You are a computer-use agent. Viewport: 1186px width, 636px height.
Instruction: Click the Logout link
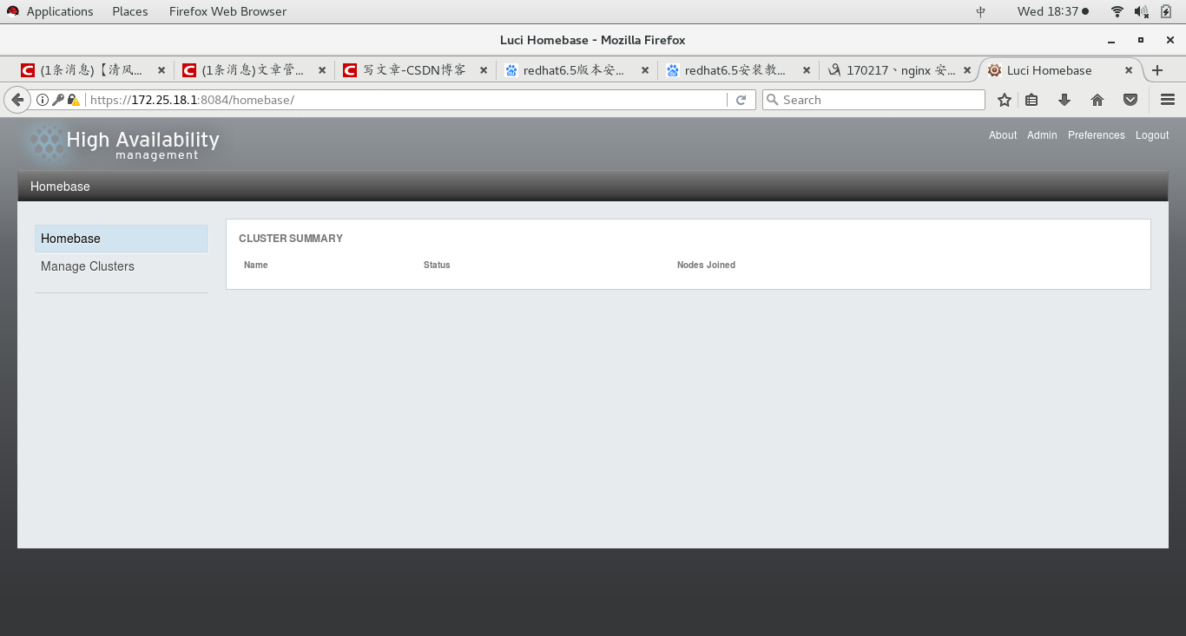pos(1152,135)
